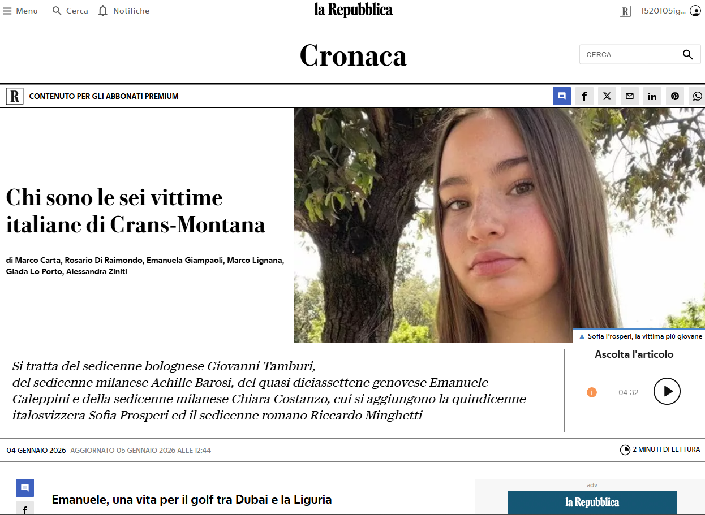705x515 pixels.
Task: Click the Cronaca section heading
Action: click(x=353, y=55)
